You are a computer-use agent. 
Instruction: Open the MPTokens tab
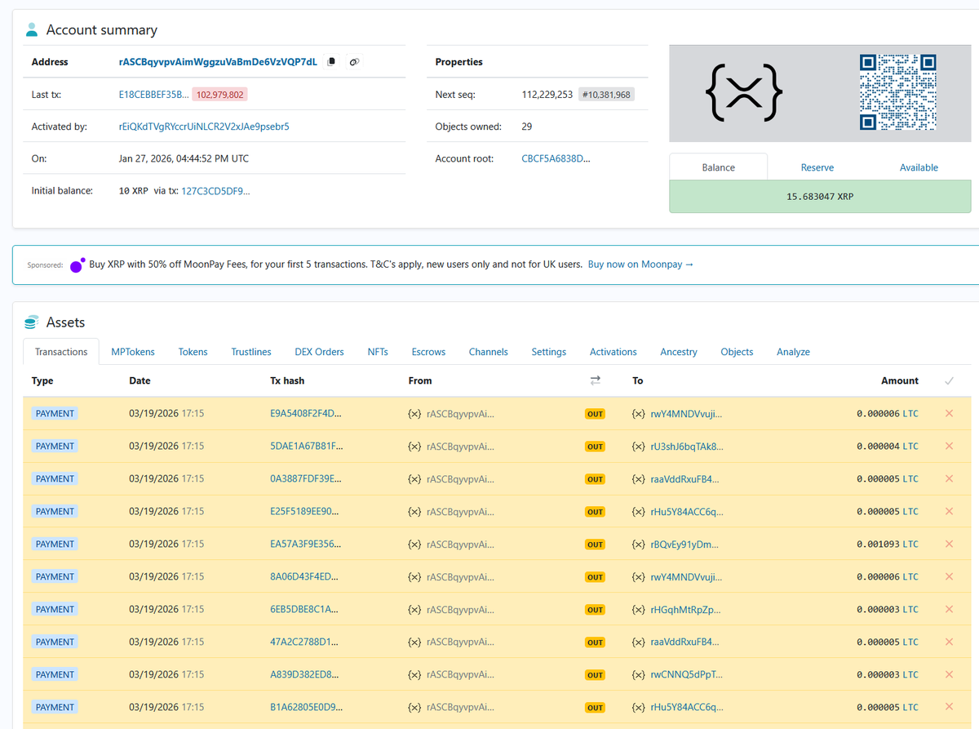point(133,352)
